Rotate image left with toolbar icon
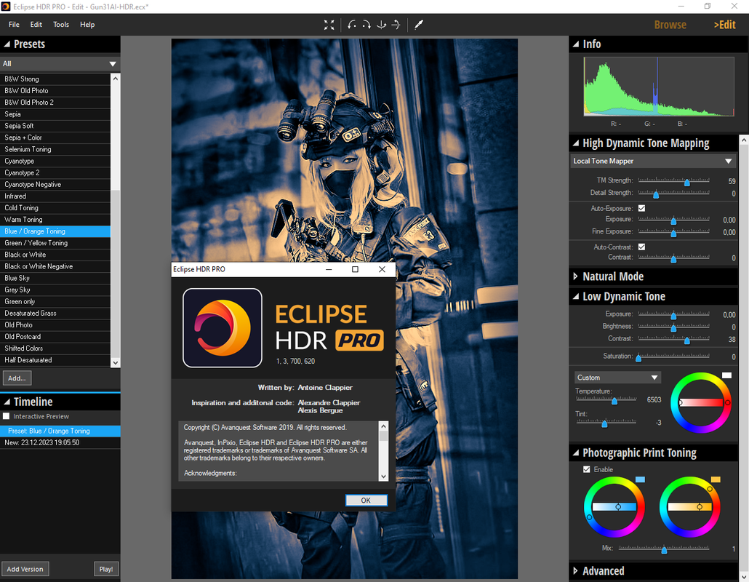The width and height of the screenshot is (749, 582). click(352, 25)
